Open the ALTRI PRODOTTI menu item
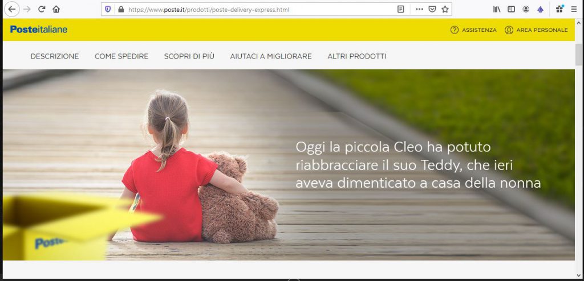The height and width of the screenshot is (281, 584). pos(357,56)
